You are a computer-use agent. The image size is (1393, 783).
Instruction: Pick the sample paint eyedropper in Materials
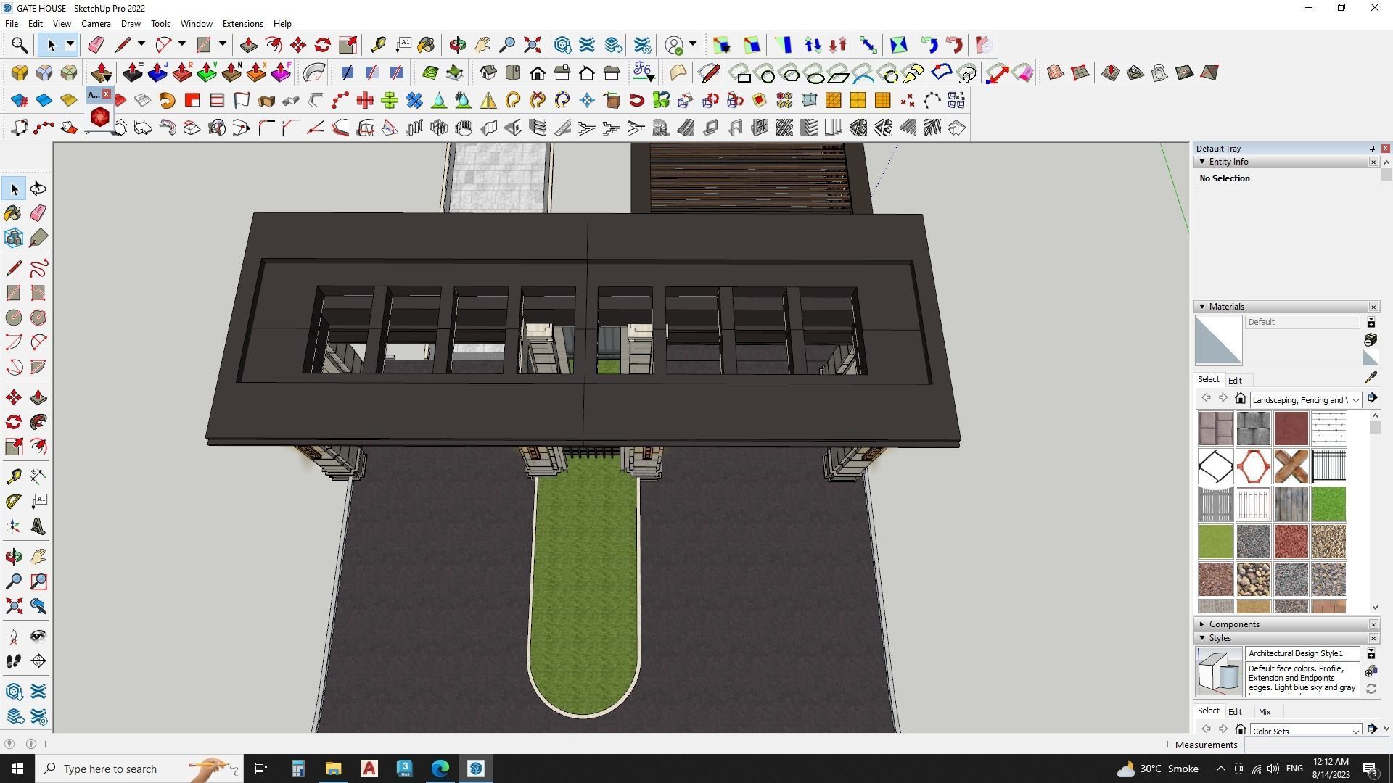pyautogui.click(x=1371, y=378)
